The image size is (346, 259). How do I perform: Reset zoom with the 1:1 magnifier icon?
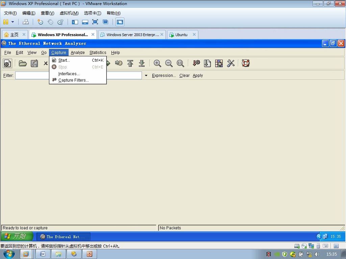[180, 63]
